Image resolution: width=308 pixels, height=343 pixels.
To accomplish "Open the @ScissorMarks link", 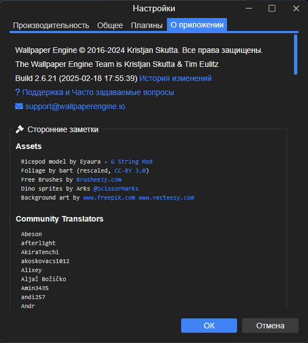I will coord(116,189).
